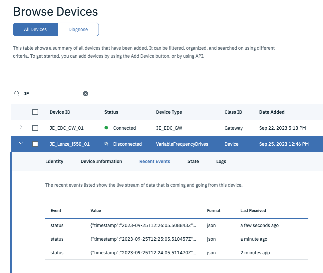Toggle the select-all devices checkbox
This screenshot has height=273, width=323.
35,112
